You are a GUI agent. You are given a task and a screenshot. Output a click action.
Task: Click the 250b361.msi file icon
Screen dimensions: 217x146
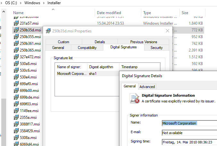click(16, 43)
